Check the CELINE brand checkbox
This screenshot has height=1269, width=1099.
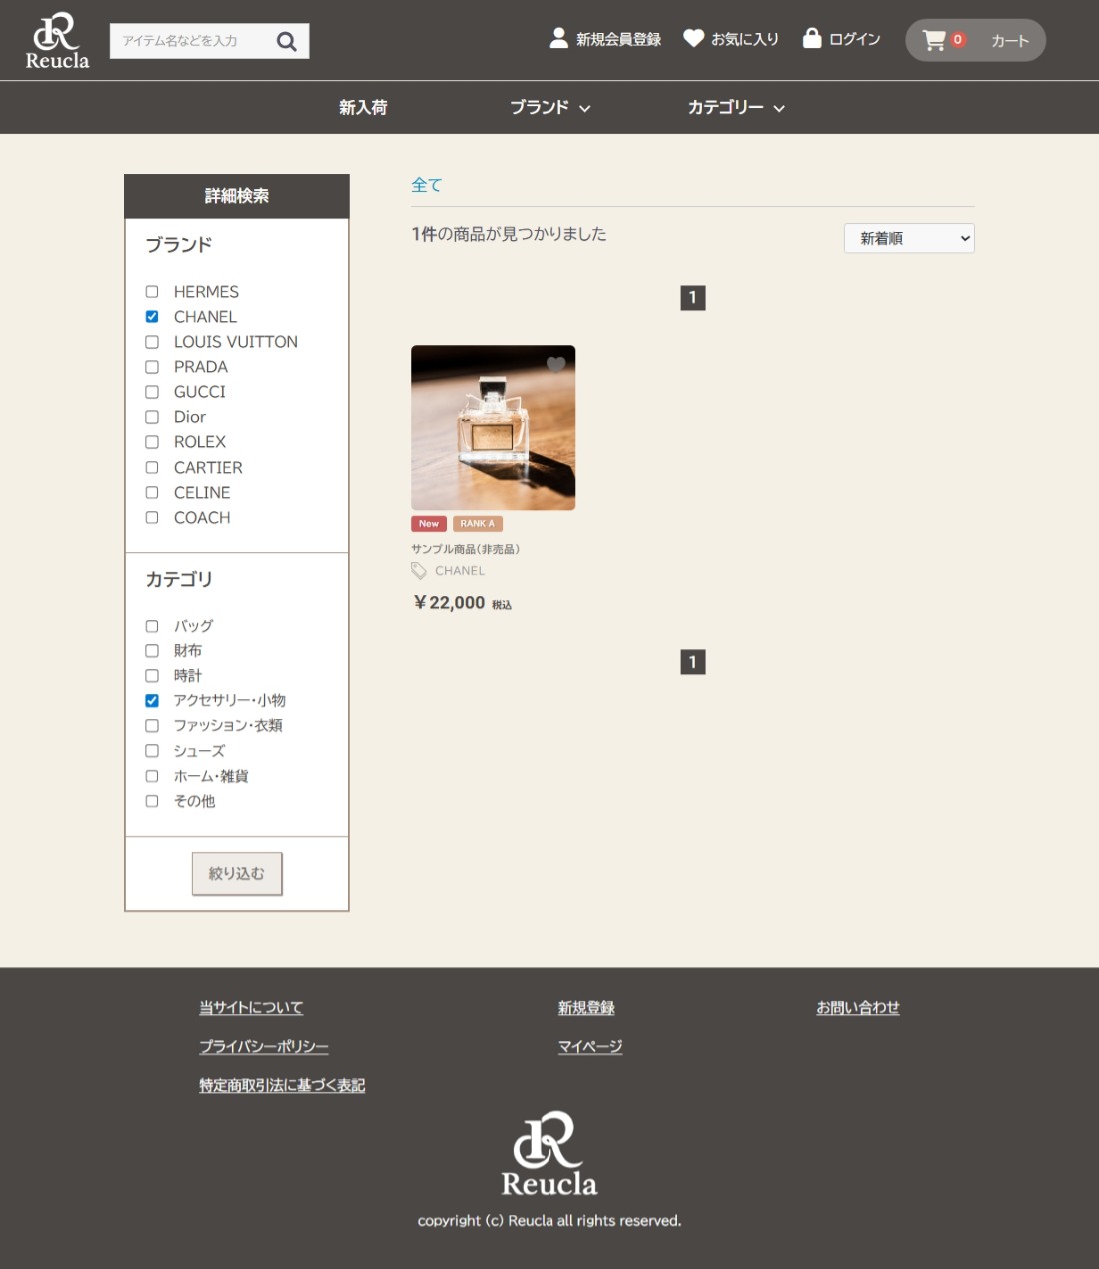[152, 492]
